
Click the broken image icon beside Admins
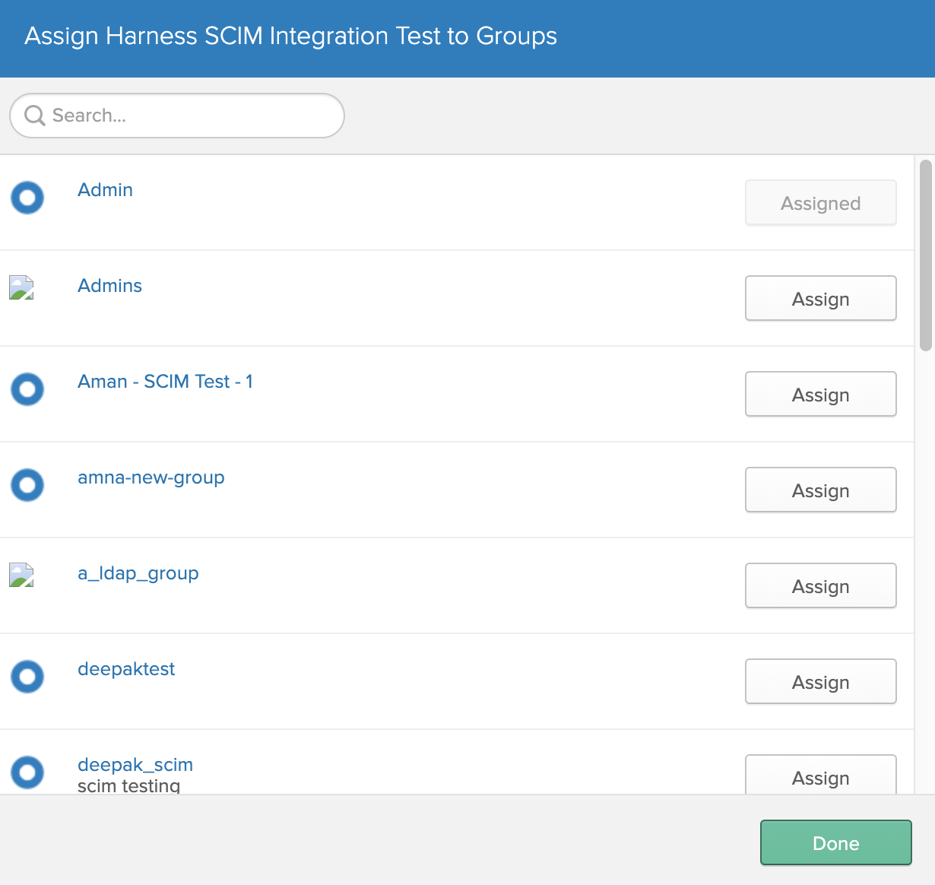coord(21,287)
